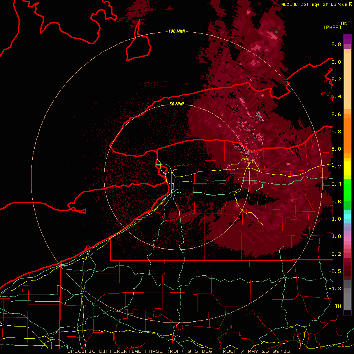Click the [PHAS] units label
354x354 pixels.
[x=332, y=27]
